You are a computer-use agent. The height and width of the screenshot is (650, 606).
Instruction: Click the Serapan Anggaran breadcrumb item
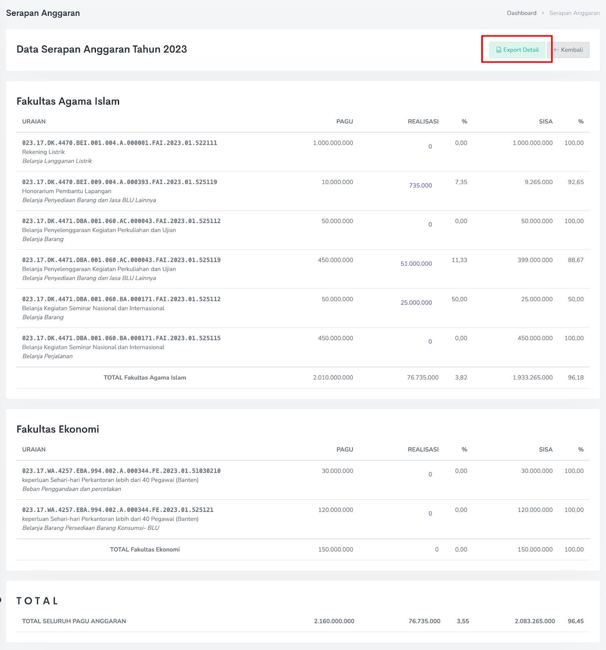[x=574, y=13]
